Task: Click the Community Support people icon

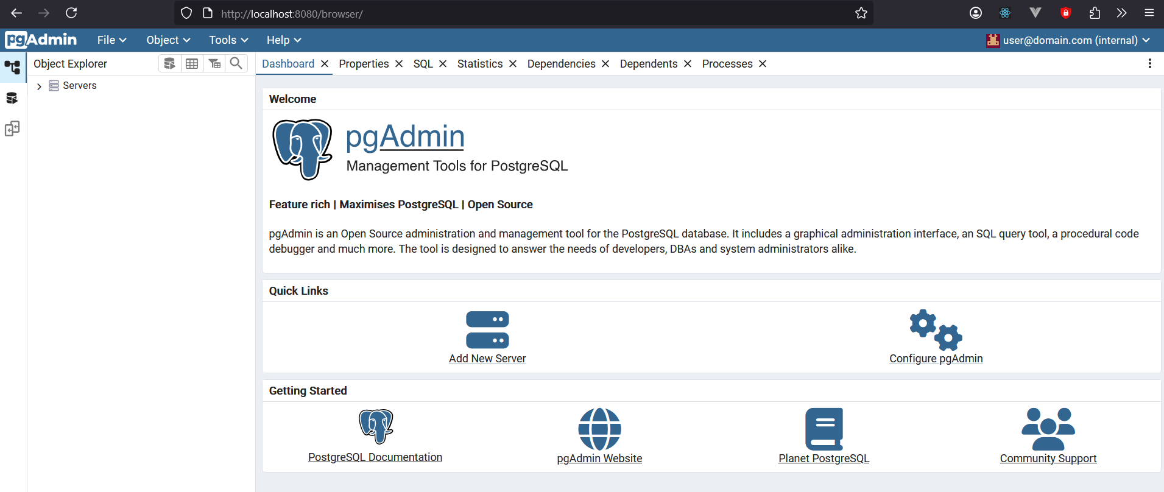Action: (x=1048, y=429)
